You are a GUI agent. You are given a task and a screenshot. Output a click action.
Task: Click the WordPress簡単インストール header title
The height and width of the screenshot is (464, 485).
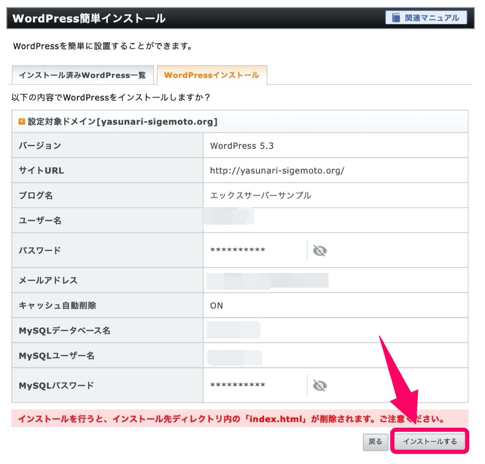(89, 19)
